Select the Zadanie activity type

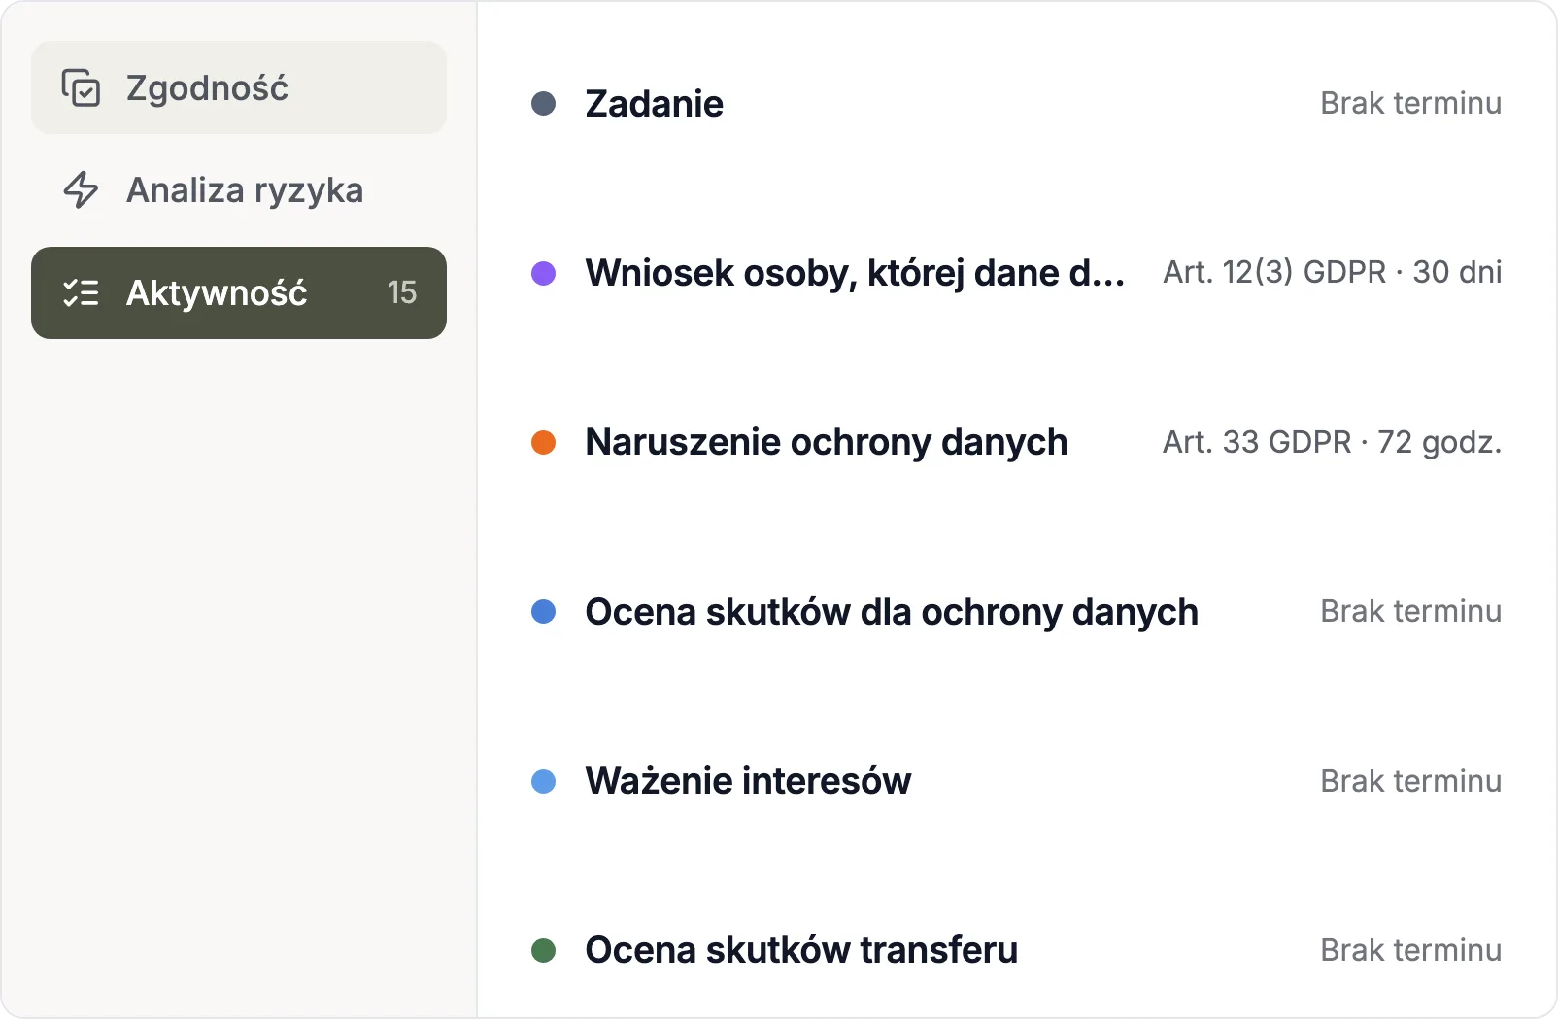pos(655,104)
